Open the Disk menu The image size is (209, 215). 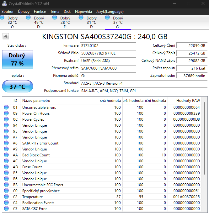pos(67,12)
